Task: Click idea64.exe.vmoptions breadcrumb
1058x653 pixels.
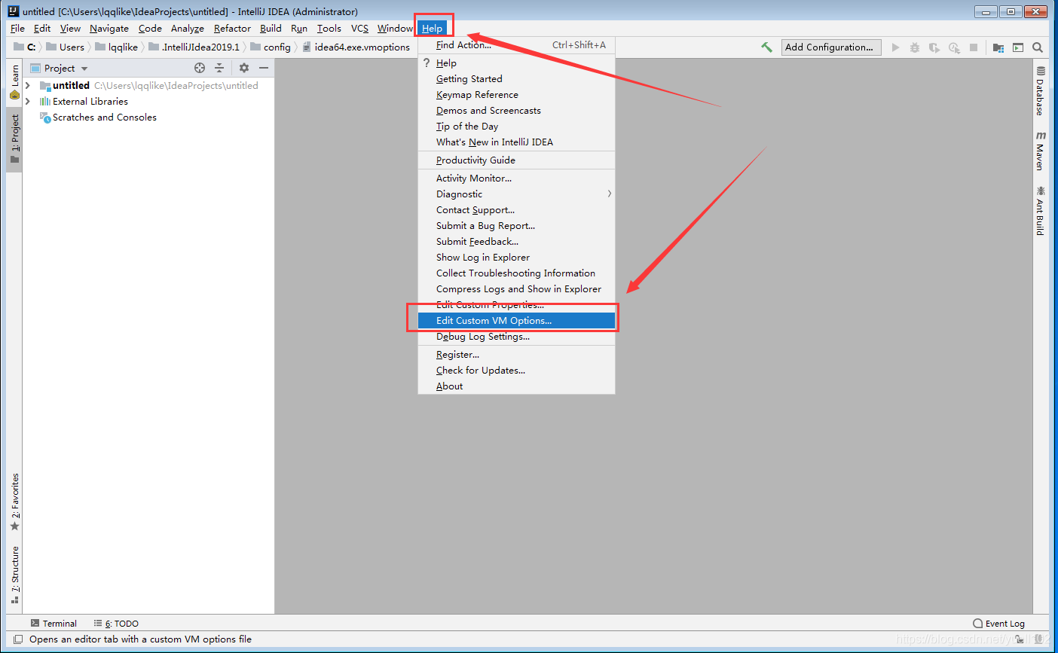Action: (x=356, y=47)
